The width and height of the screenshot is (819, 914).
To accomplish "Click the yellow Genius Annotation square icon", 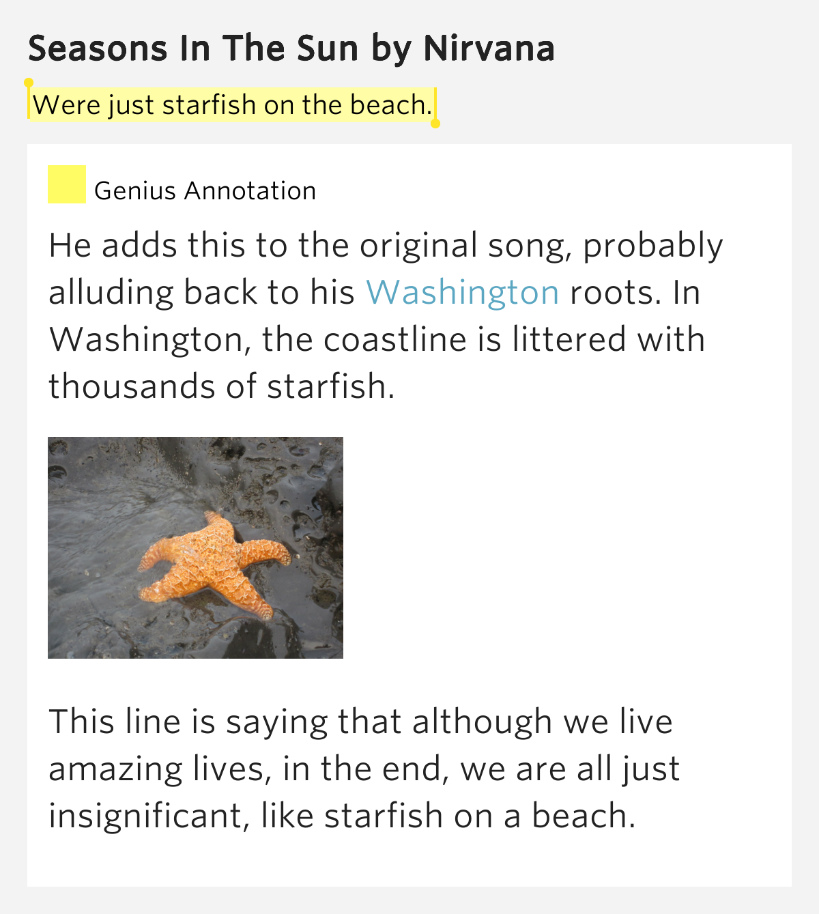I will tap(67, 184).
